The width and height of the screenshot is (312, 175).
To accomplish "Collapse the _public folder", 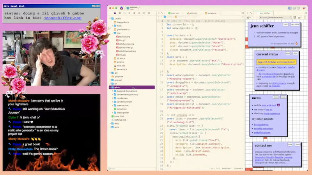I will click(x=110, y=18).
